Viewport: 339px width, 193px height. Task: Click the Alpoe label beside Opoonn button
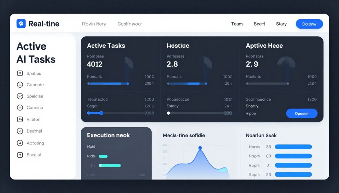pyautogui.click(x=251, y=114)
